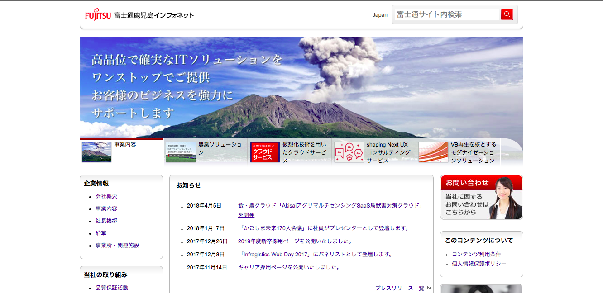Viewport: 603px width, 293px height.
Task: Click the red search magnifier button
Action: (507, 14)
